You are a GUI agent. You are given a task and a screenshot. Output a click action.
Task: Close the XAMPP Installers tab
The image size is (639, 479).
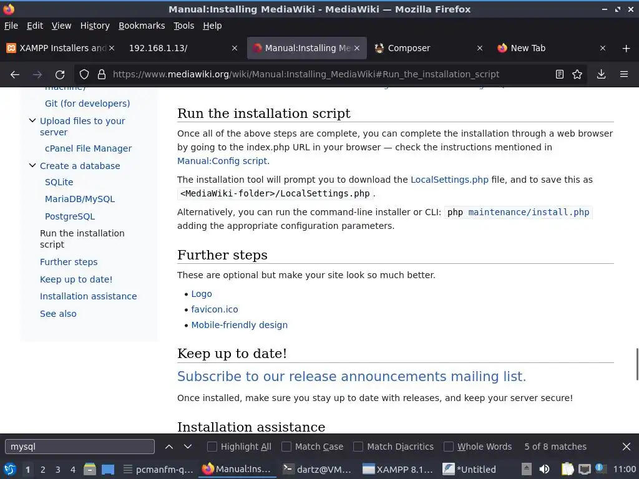pos(112,48)
